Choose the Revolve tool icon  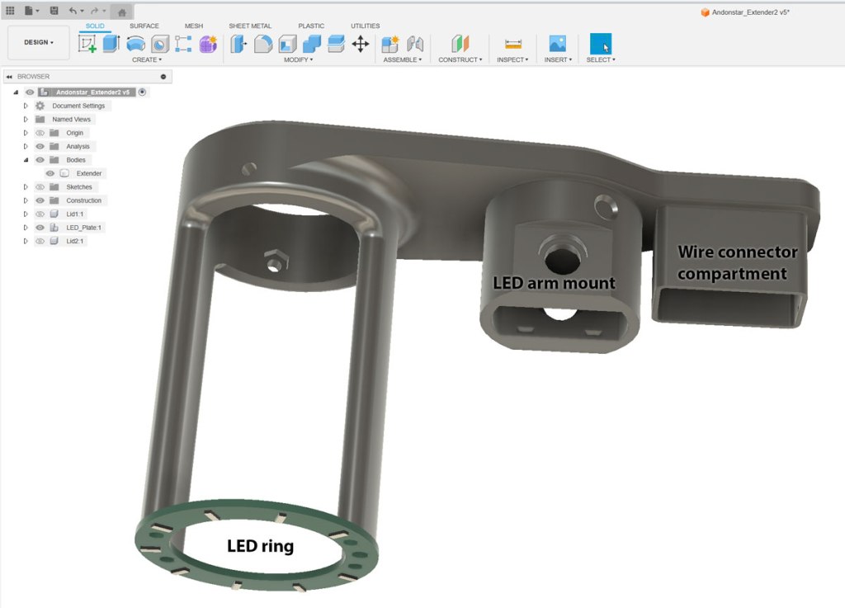[x=135, y=44]
